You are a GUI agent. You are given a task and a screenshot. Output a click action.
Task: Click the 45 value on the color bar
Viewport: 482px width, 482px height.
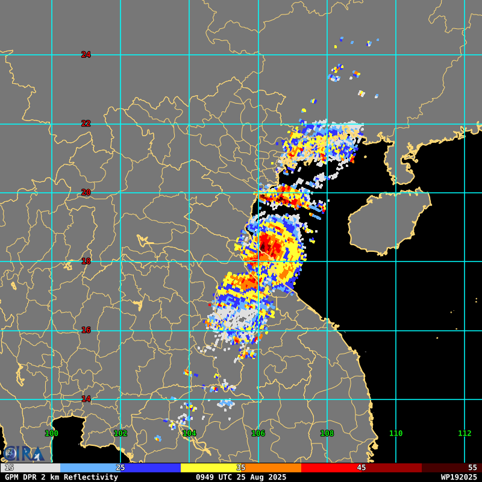[x=361, y=468]
